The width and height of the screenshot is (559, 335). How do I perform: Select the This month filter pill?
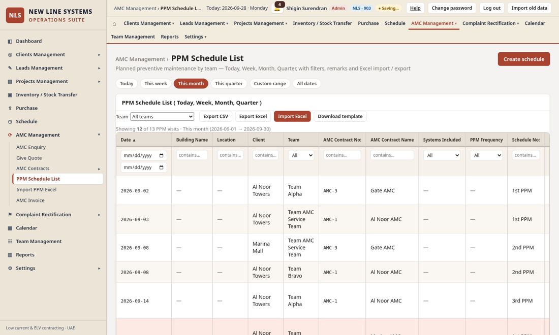tap(191, 84)
